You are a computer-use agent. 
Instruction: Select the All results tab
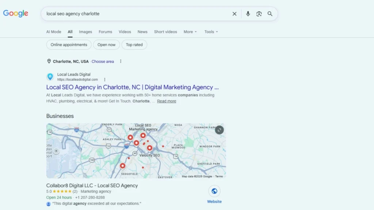pyautogui.click(x=70, y=32)
